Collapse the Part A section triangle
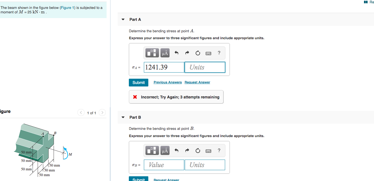 (123, 19)
